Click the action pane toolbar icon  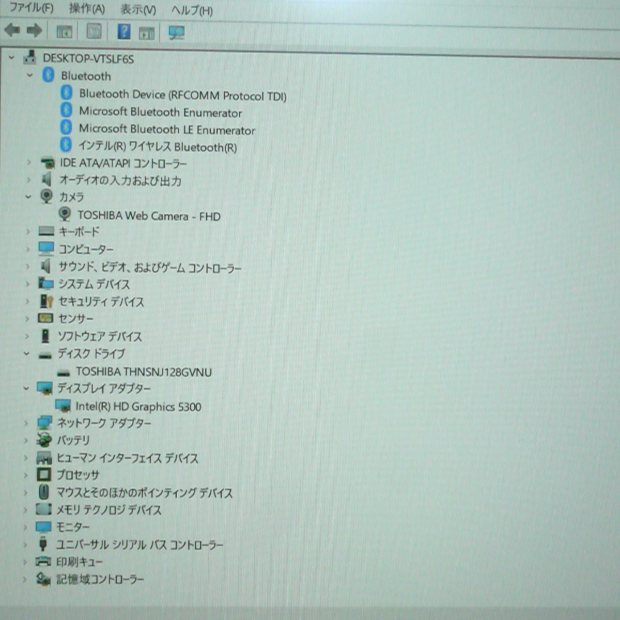(147, 33)
